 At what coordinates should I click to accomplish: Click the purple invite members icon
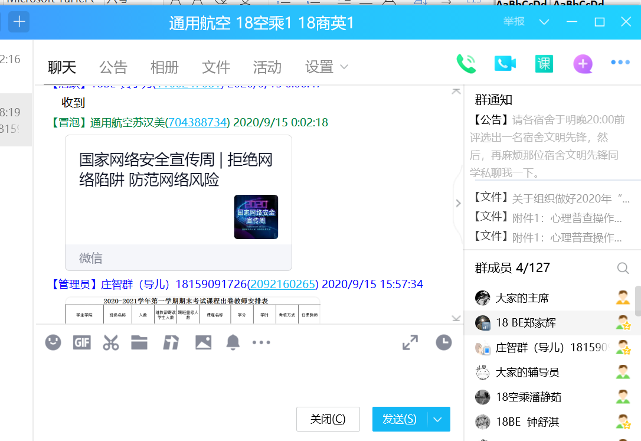[x=583, y=64]
